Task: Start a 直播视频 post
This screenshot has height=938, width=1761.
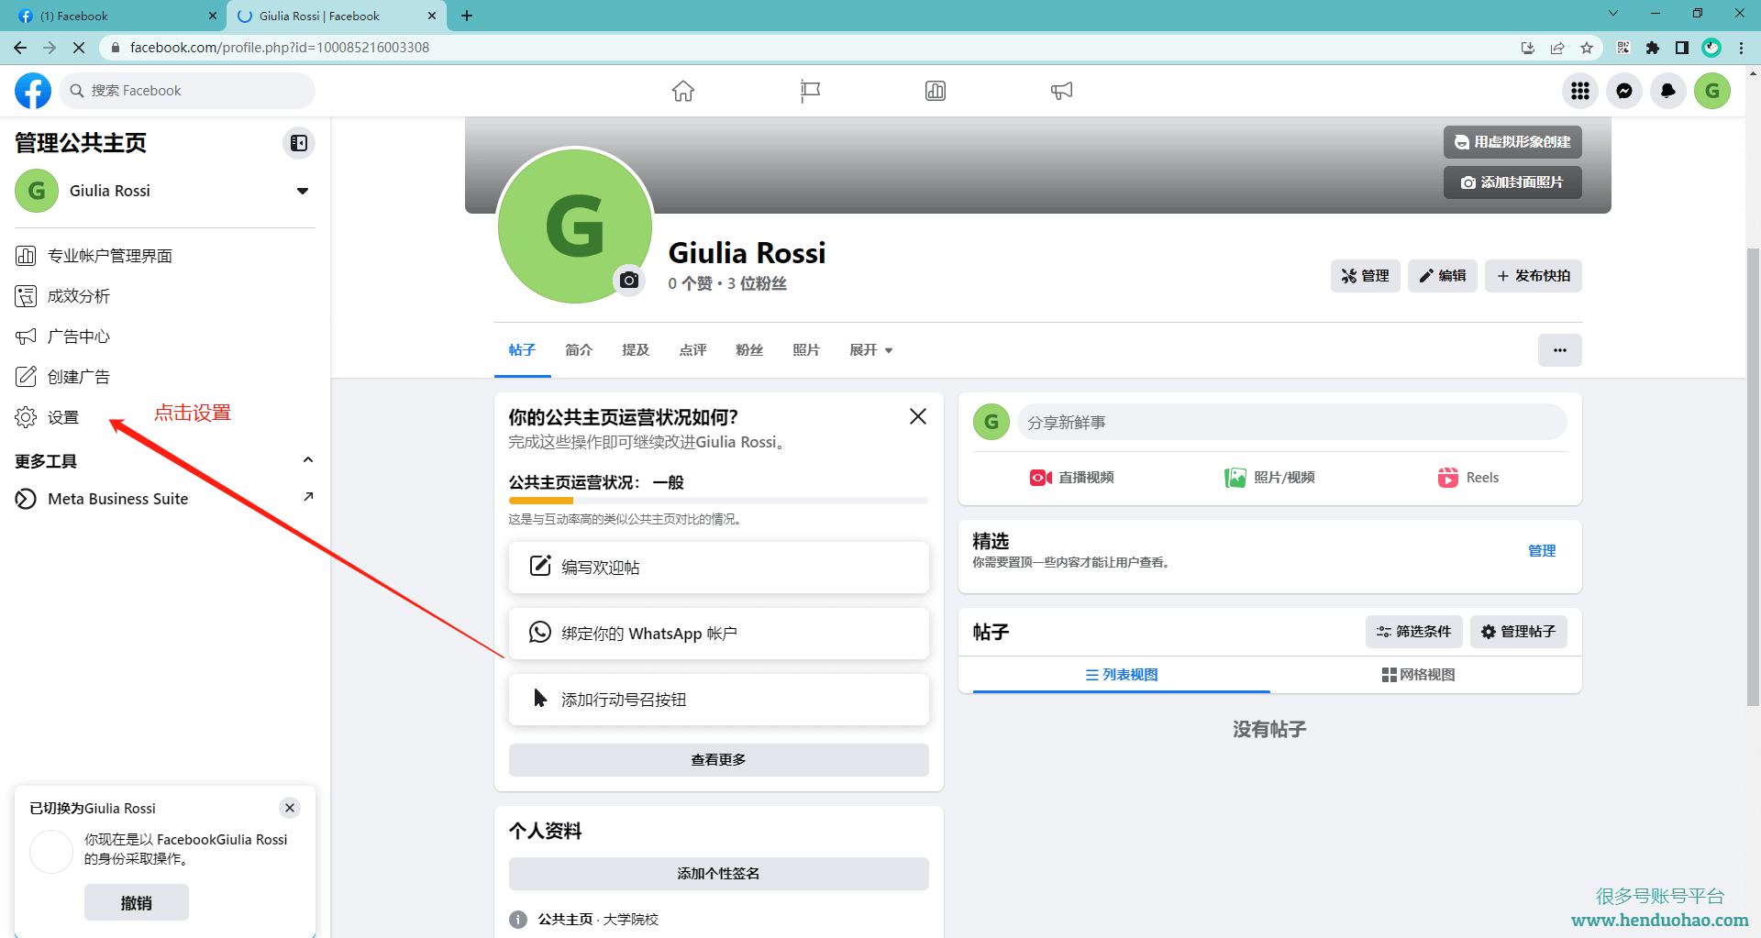Action: pos(1071,478)
